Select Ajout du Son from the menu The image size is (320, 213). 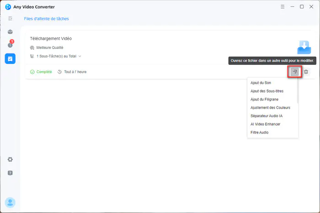click(x=261, y=83)
